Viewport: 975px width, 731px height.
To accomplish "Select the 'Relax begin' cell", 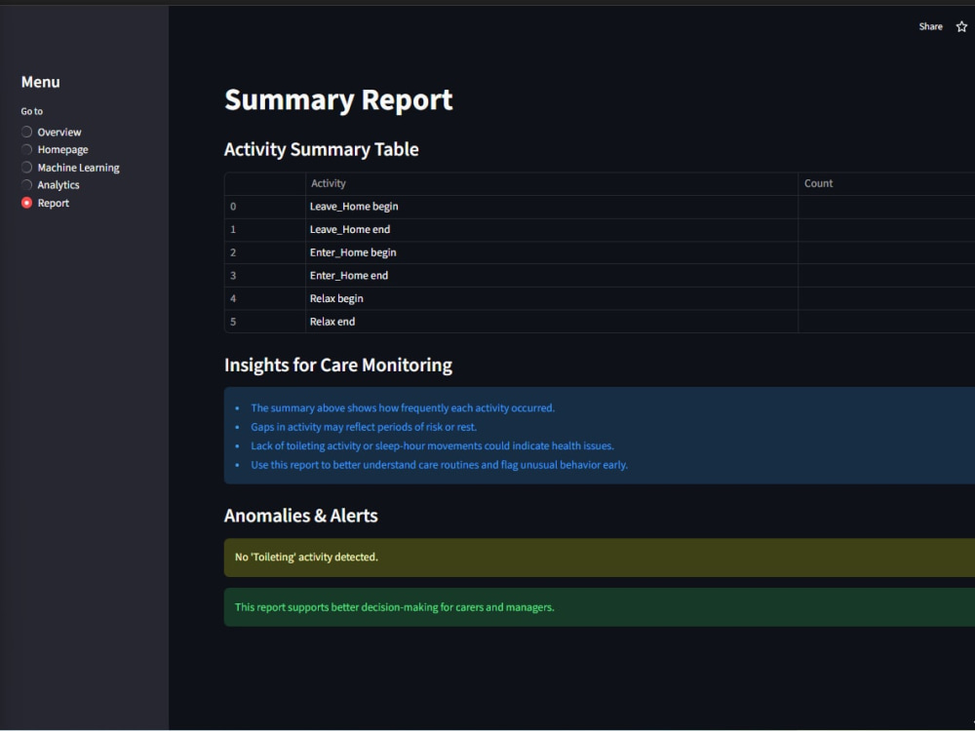I will tap(552, 298).
